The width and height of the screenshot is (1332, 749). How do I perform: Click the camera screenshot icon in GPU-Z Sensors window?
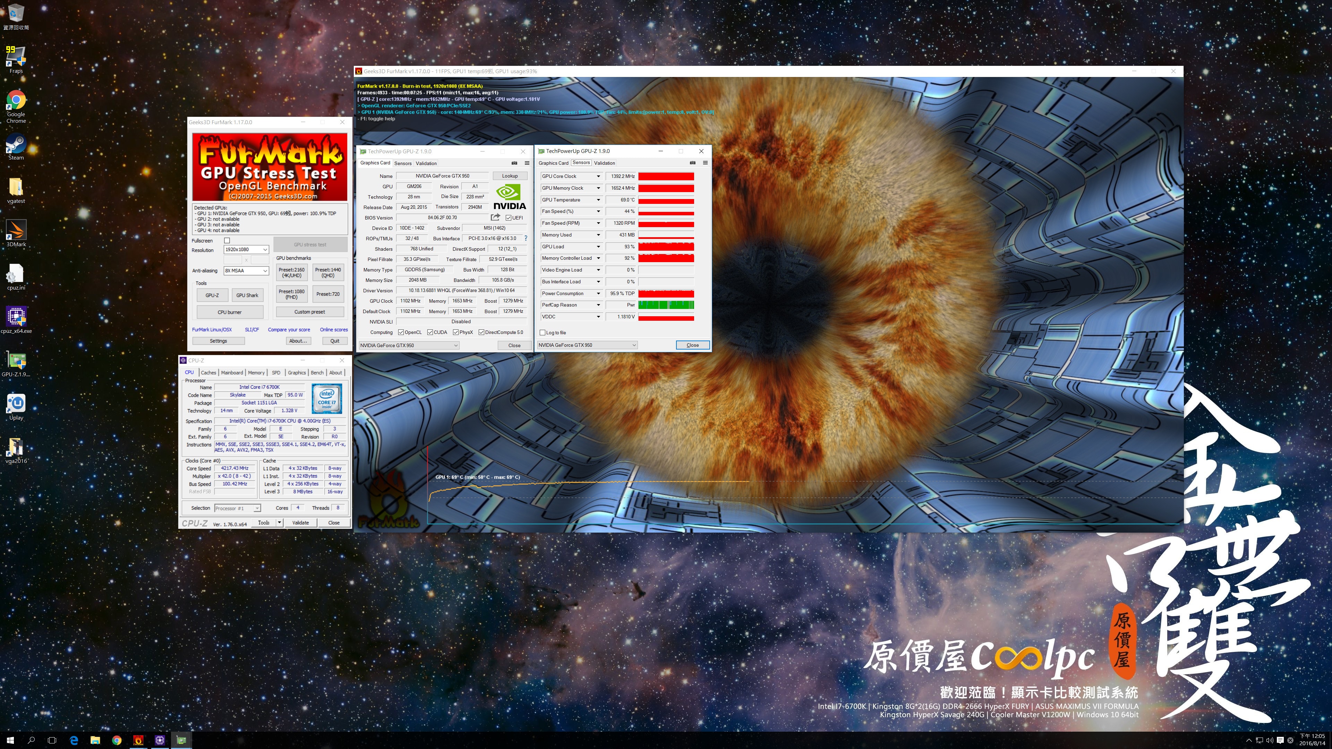(692, 163)
